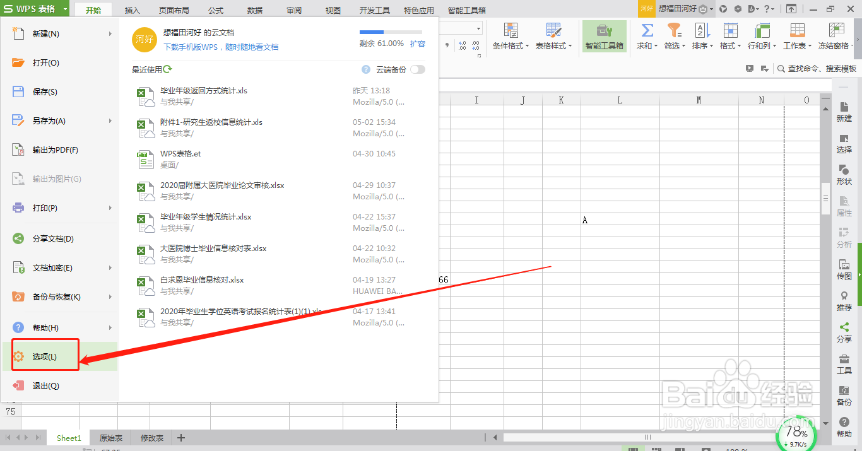Click sidebar 帮助 icon

[x=844, y=422]
